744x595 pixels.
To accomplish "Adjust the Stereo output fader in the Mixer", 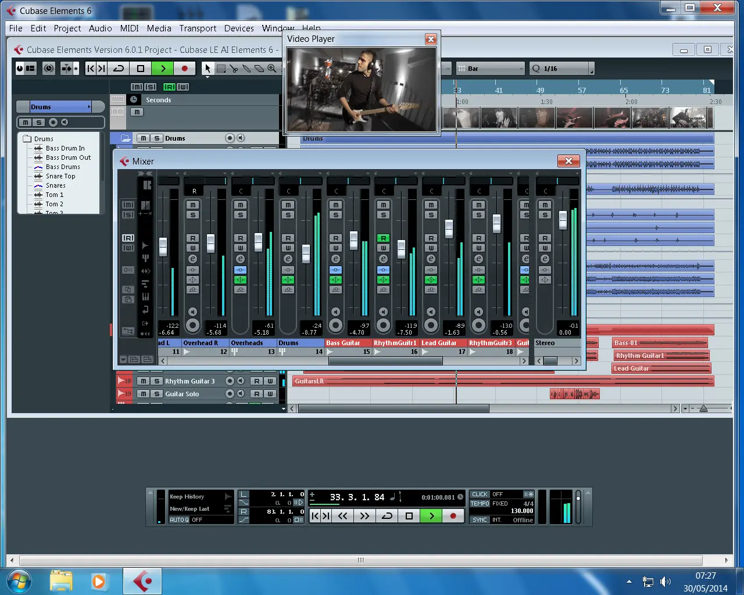I will tap(563, 220).
